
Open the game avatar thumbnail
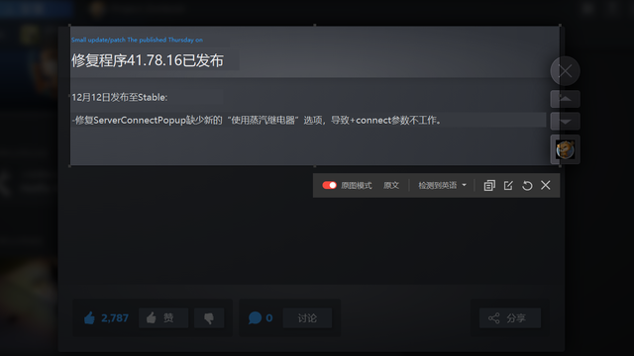pyautogui.click(x=565, y=149)
